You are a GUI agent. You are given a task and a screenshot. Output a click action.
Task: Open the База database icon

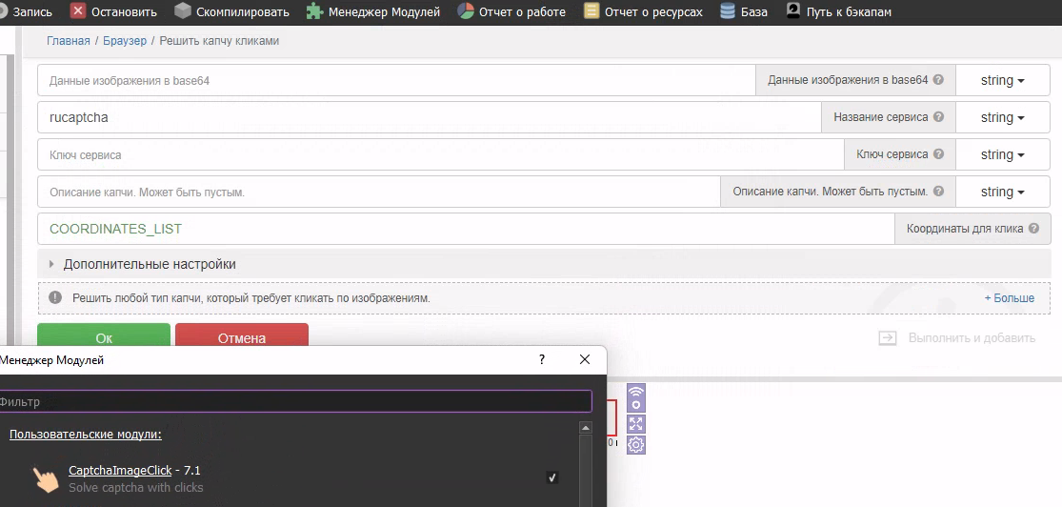pyautogui.click(x=728, y=11)
